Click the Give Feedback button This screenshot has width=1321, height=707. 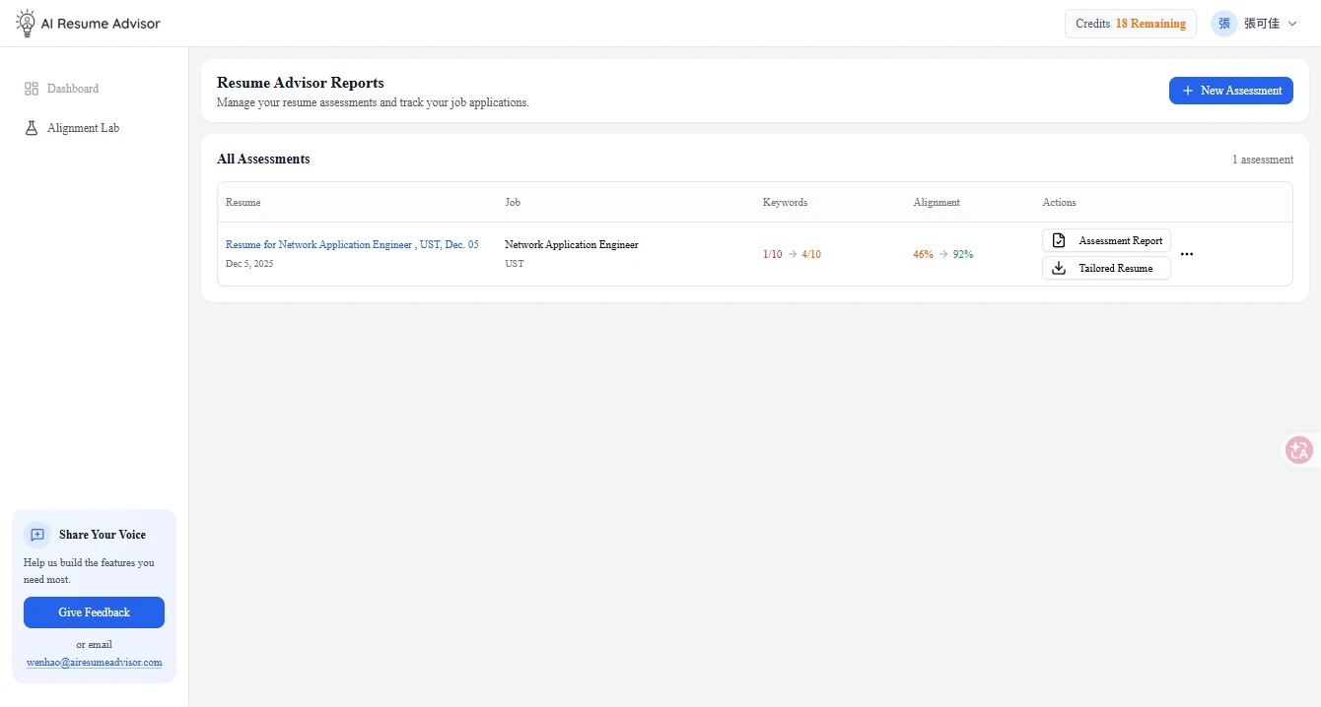click(94, 612)
